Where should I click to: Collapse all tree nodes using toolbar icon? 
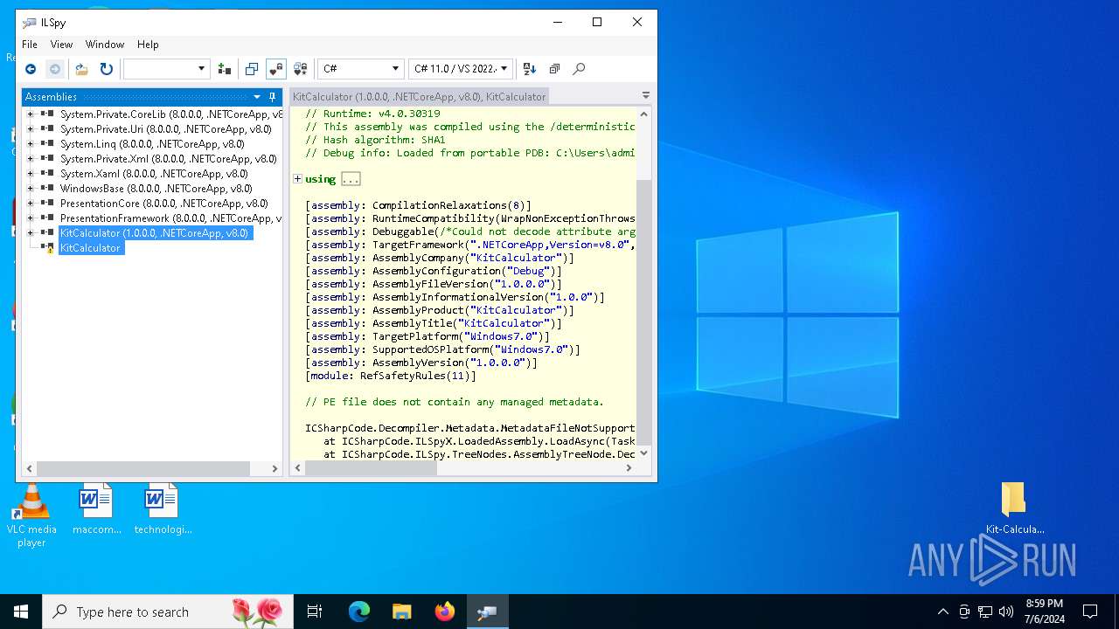554,69
